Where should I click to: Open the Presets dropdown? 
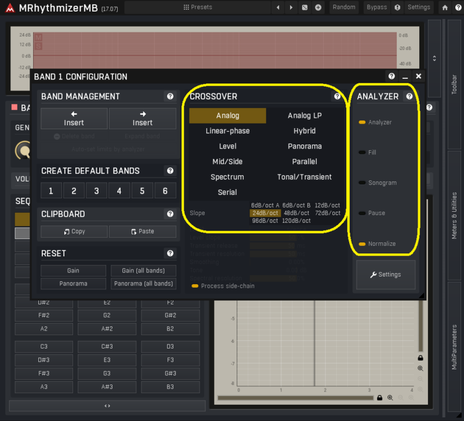pos(198,8)
